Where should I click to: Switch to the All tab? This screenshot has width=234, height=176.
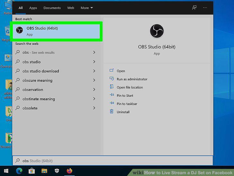tap(21, 8)
